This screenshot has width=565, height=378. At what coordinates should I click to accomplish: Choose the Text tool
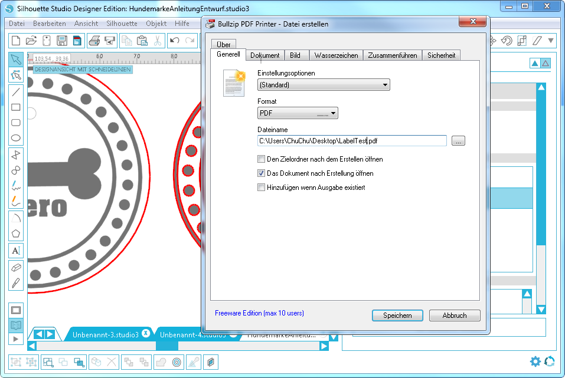coord(16,251)
